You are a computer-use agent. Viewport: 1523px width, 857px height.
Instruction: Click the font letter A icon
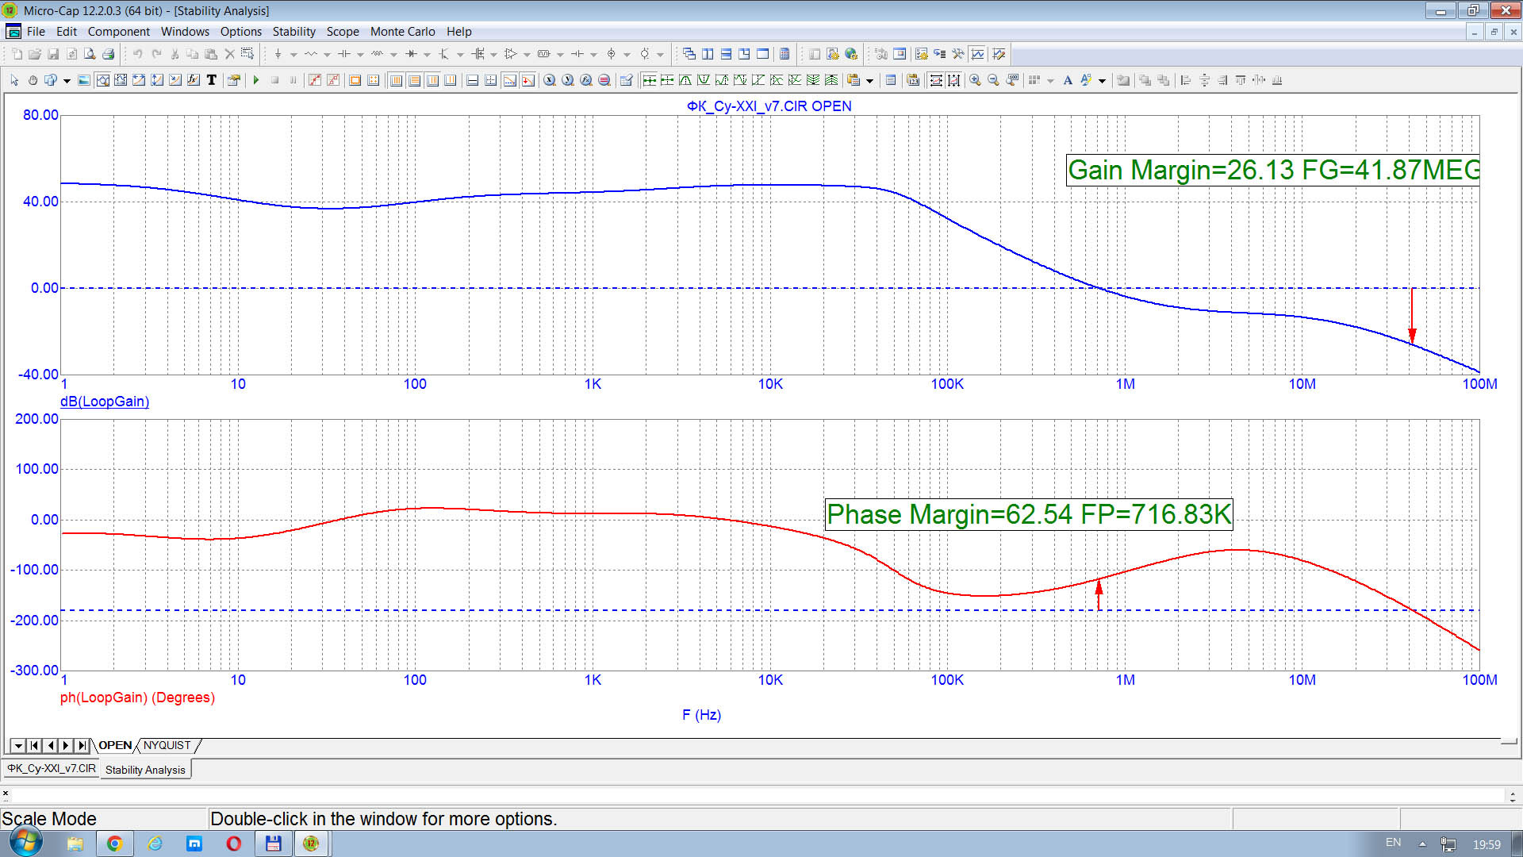1068,80
